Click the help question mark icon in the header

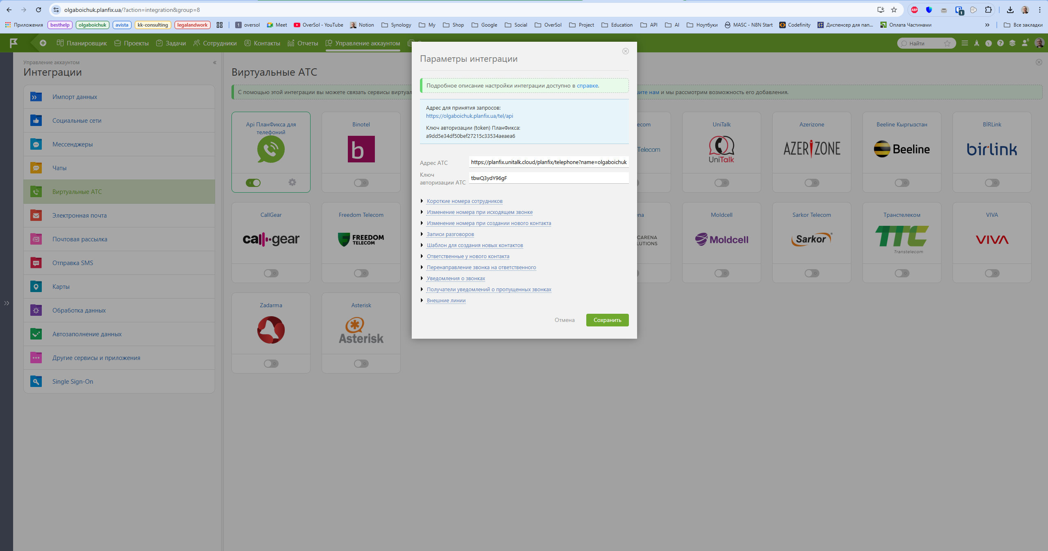(1000, 43)
